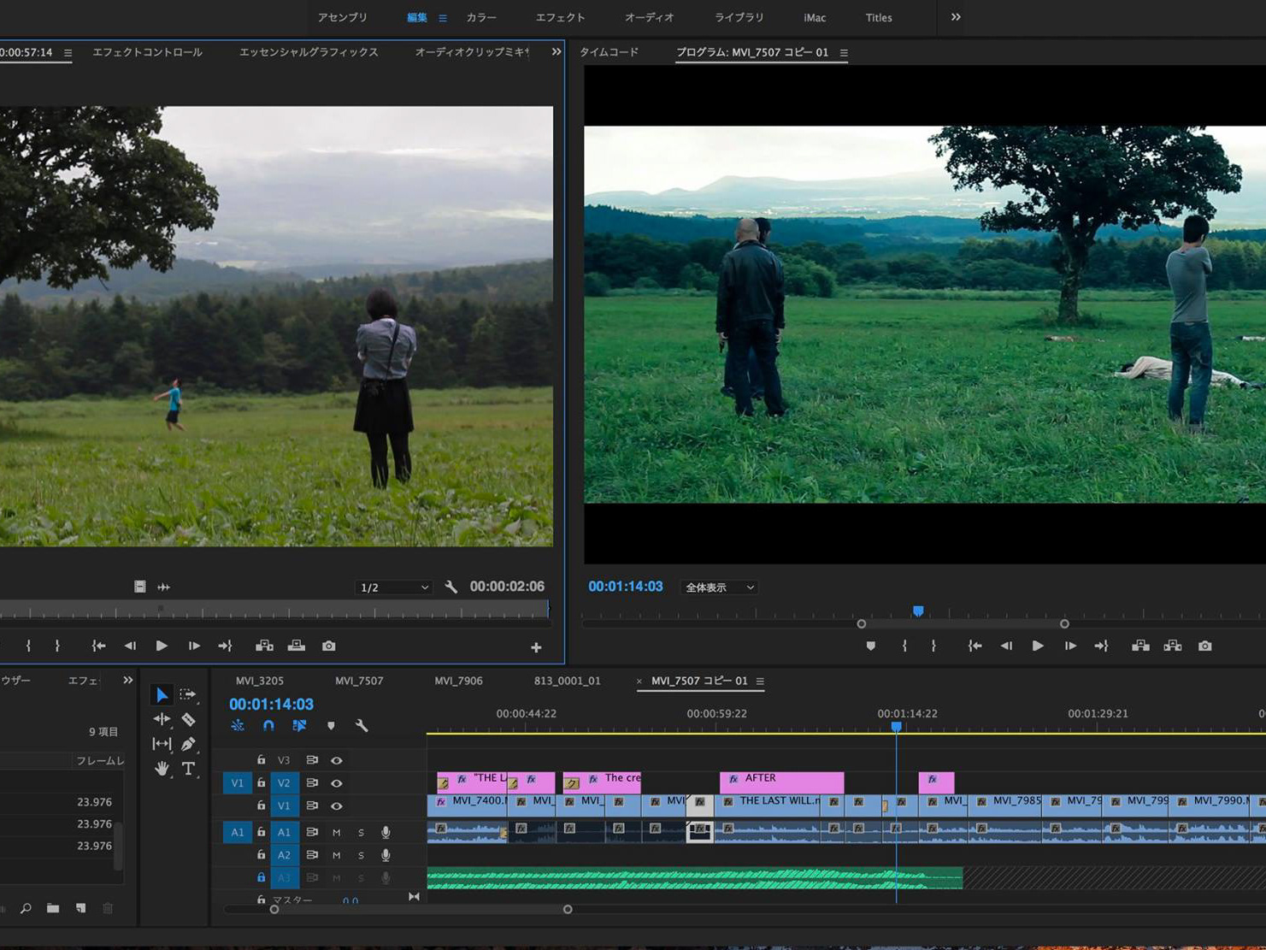This screenshot has width=1266, height=950.
Task: Open 編集 workspace menu icon
Action: click(x=442, y=18)
